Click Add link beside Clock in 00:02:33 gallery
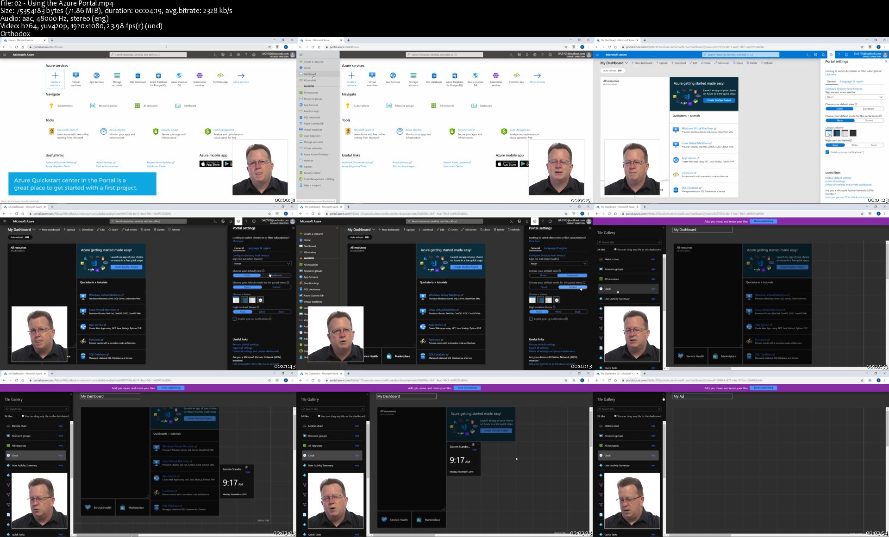The height and width of the screenshot is (537, 889). [x=653, y=289]
